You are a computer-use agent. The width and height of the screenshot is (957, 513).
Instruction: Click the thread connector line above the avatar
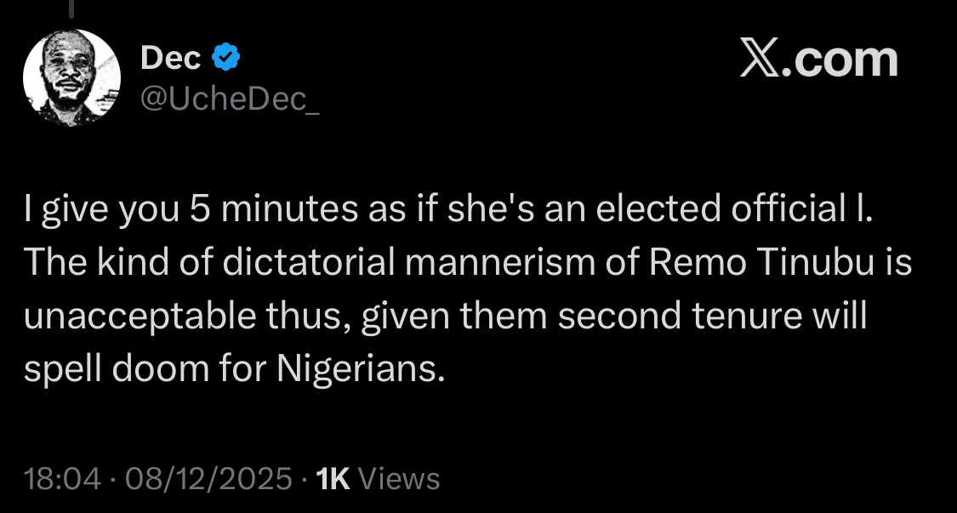click(x=71, y=10)
